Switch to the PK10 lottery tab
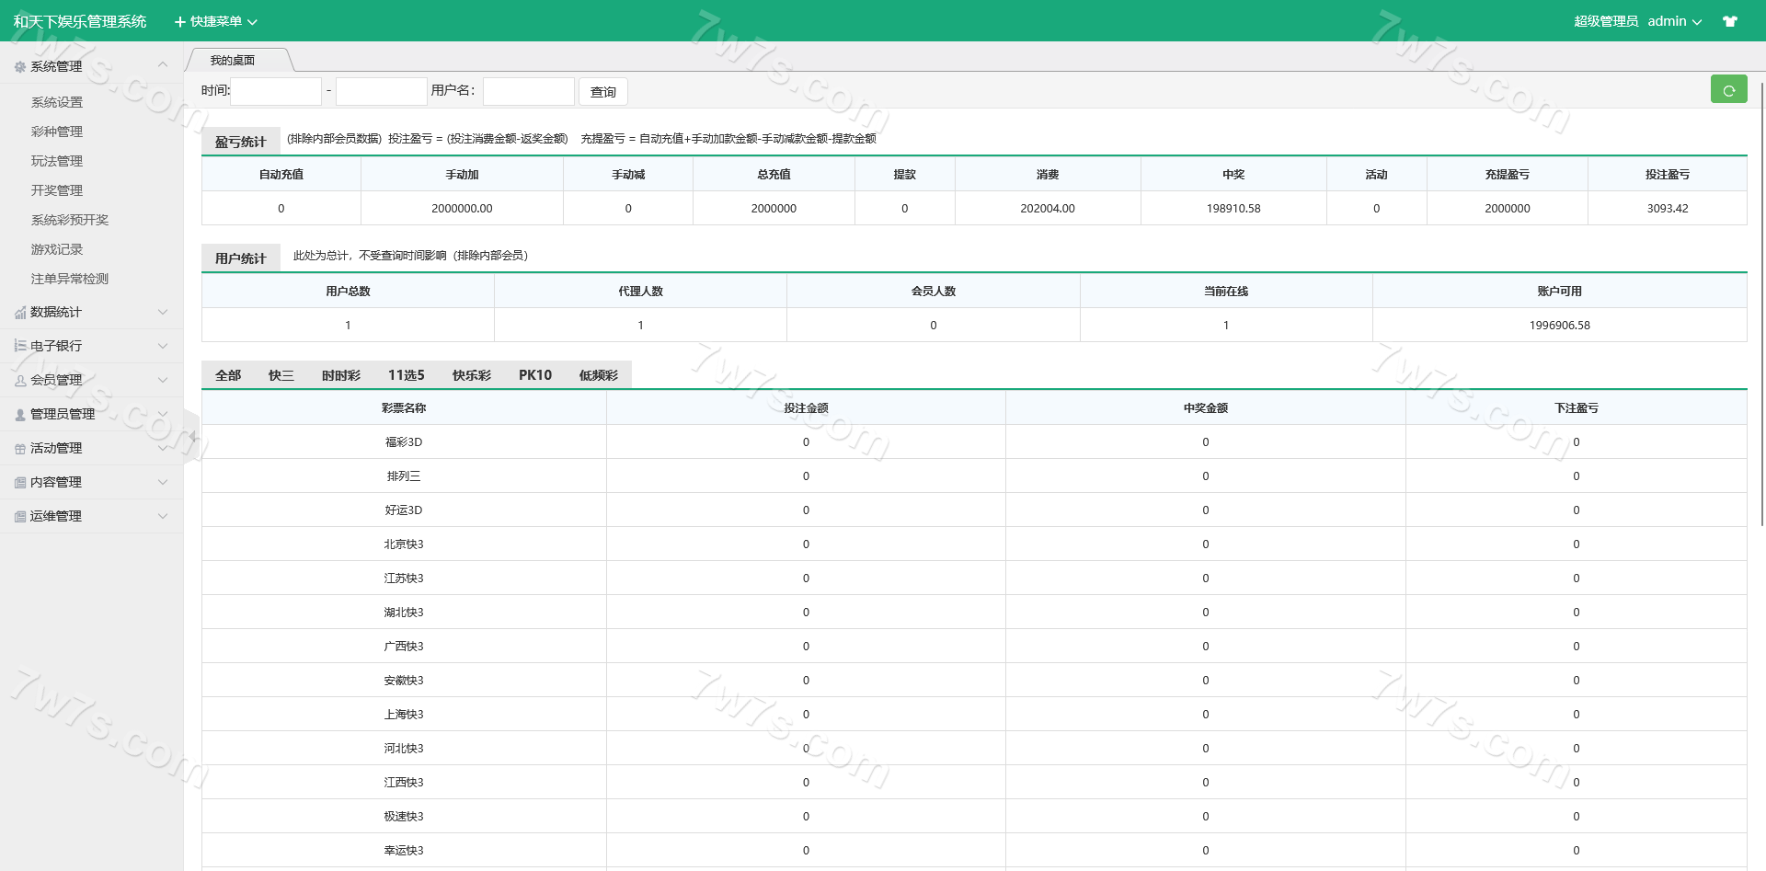This screenshot has width=1766, height=871. 534,375
